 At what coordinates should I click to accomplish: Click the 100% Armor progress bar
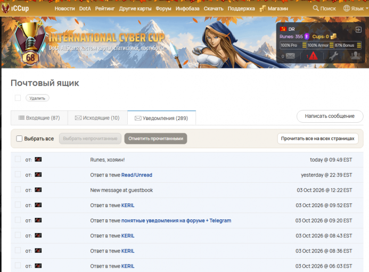click(x=320, y=45)
